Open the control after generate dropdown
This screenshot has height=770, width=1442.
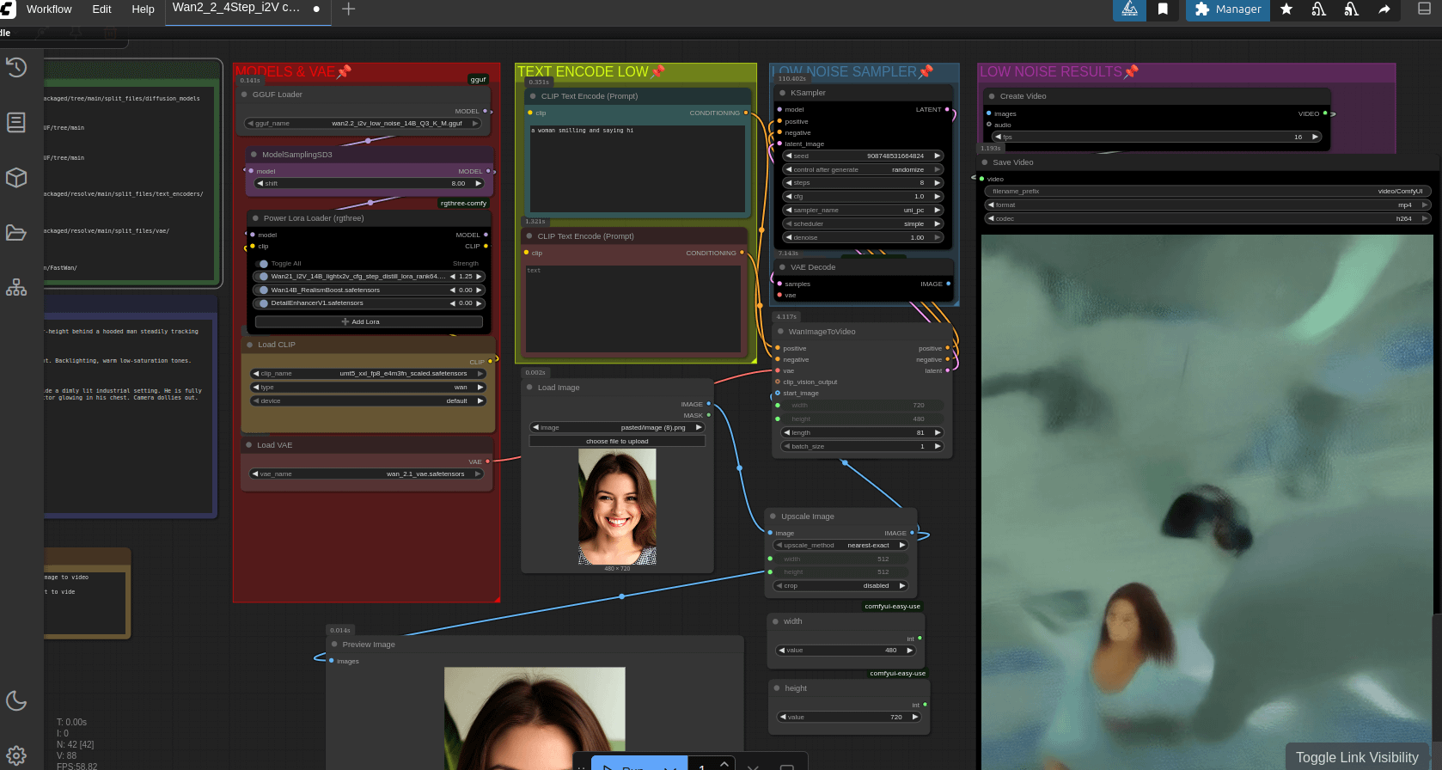863,170
